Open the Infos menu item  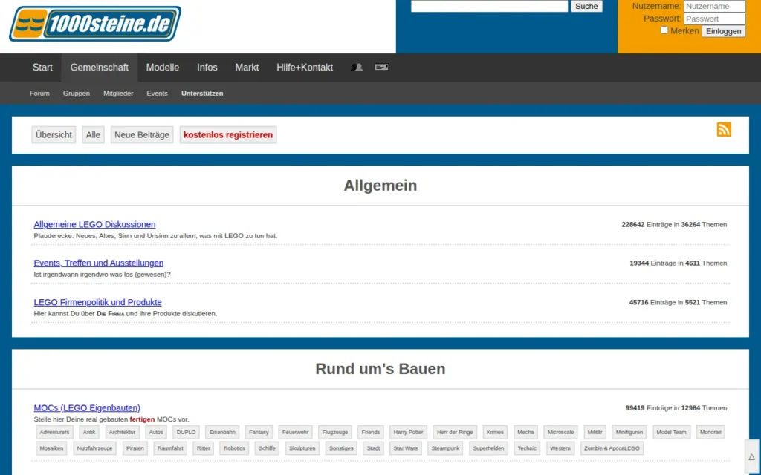click(x=207, y=68)
